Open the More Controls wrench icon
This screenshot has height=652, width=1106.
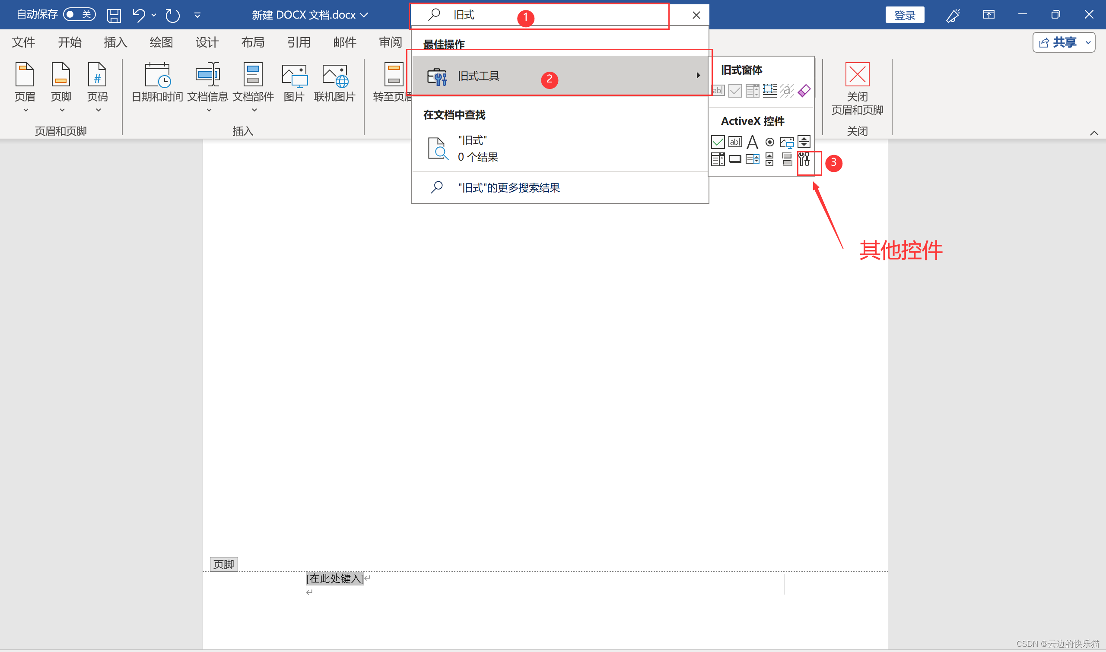(804, 159)
